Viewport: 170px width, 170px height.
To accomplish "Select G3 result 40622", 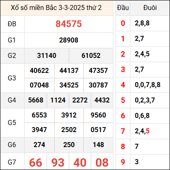I will pos(39,70).
